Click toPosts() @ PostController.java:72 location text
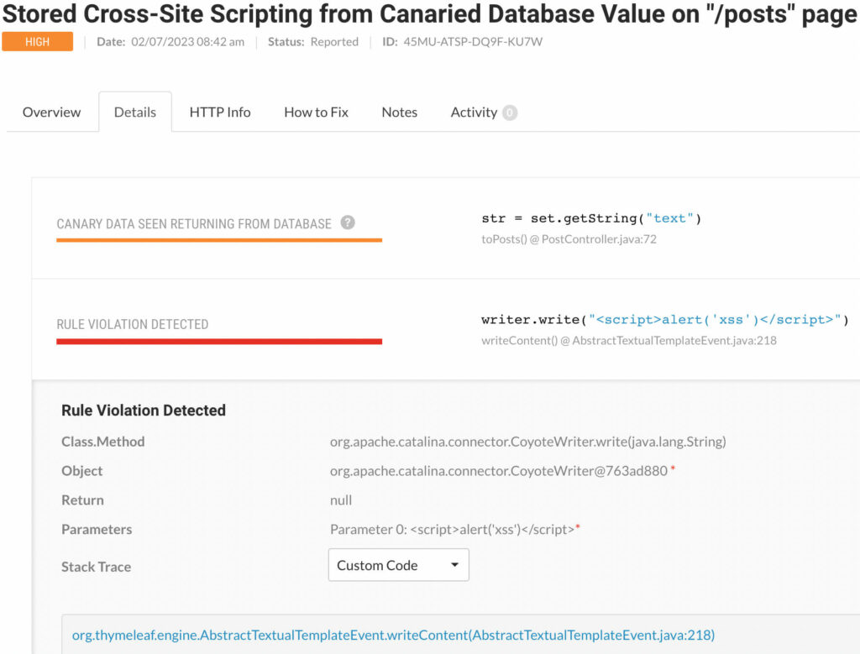The image size is (860, 654). 569,239
